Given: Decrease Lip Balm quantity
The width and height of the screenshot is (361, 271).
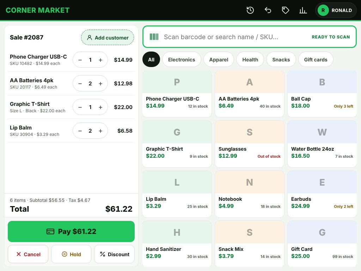Looking at the screenshot, I should [80, 131].
